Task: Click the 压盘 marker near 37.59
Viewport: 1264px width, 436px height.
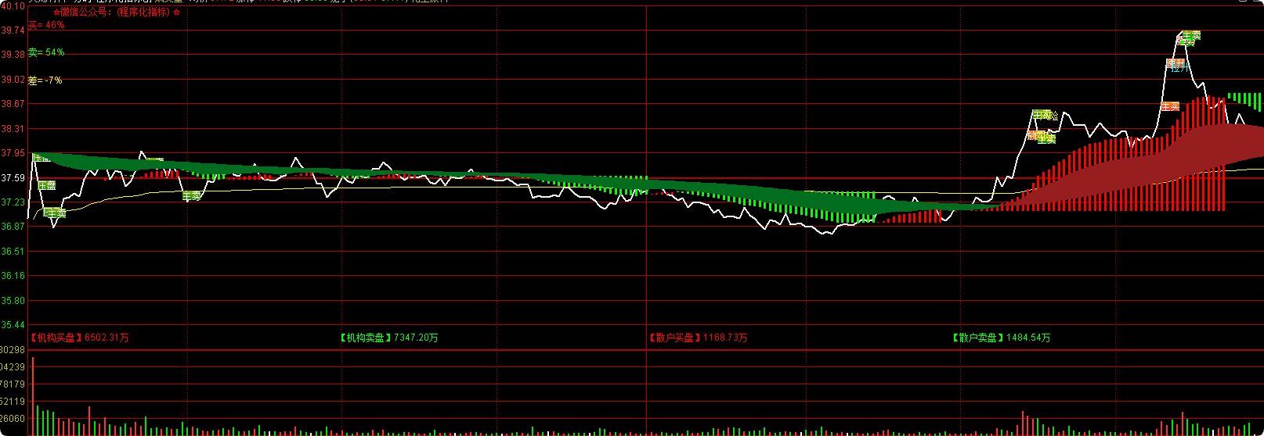Action: tap(47, 185)
